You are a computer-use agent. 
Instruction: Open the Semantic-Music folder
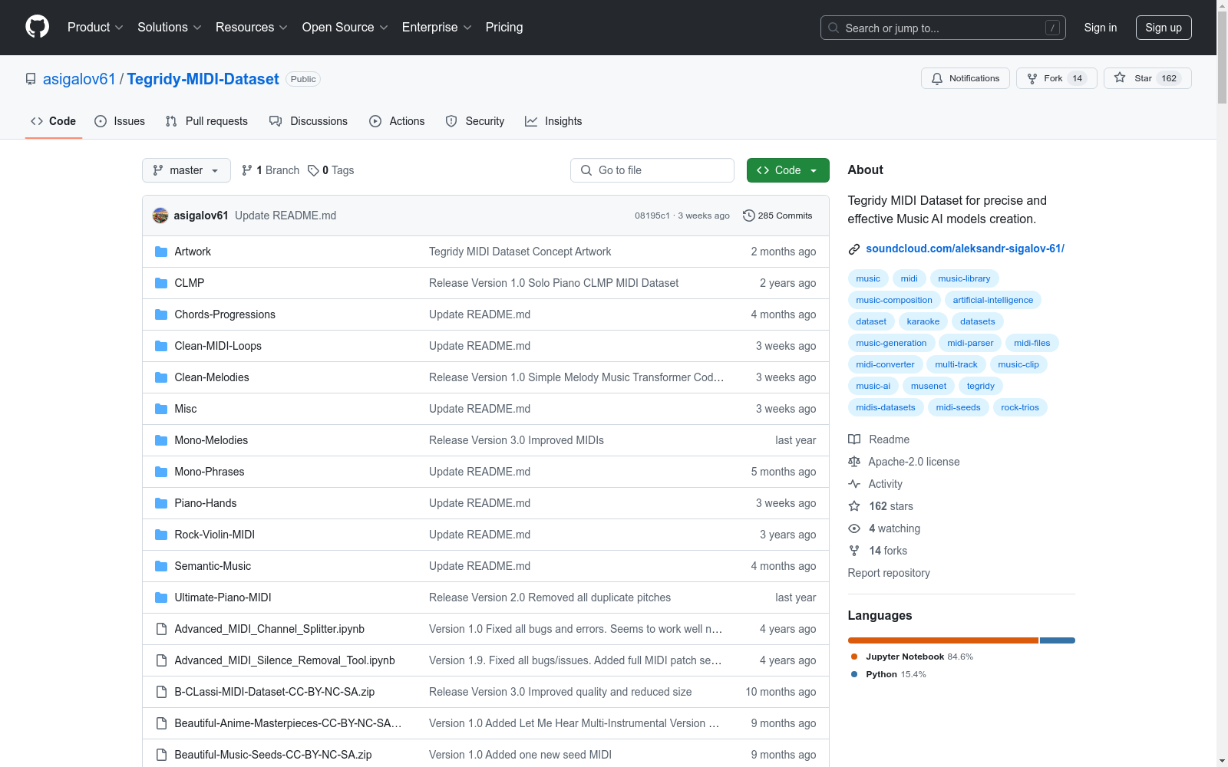(x=213, y=566)
